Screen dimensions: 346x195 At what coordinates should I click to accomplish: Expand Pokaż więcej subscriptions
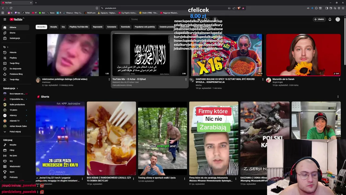coord(15,132)
